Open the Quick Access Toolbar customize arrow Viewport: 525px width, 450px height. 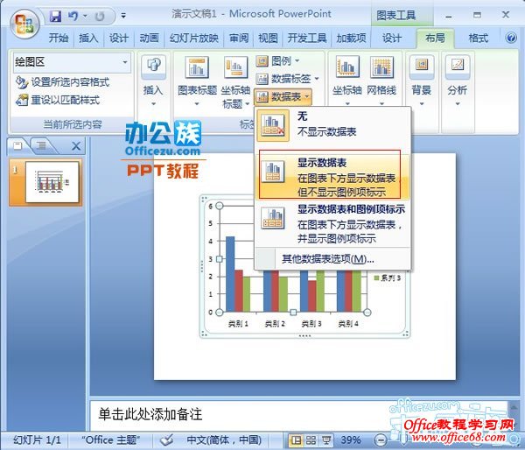(x=123, y=16)
